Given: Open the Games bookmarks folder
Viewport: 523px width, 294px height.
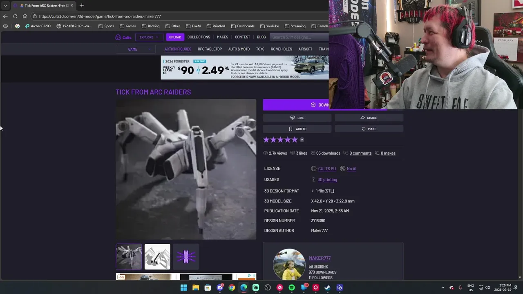Looking at the screenshot, I should click(127, 26).
